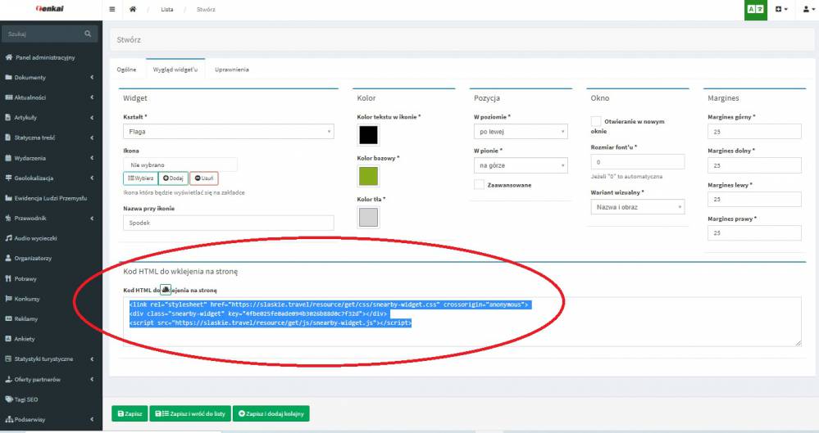Click the green language icon in header

tap(753, 10)
